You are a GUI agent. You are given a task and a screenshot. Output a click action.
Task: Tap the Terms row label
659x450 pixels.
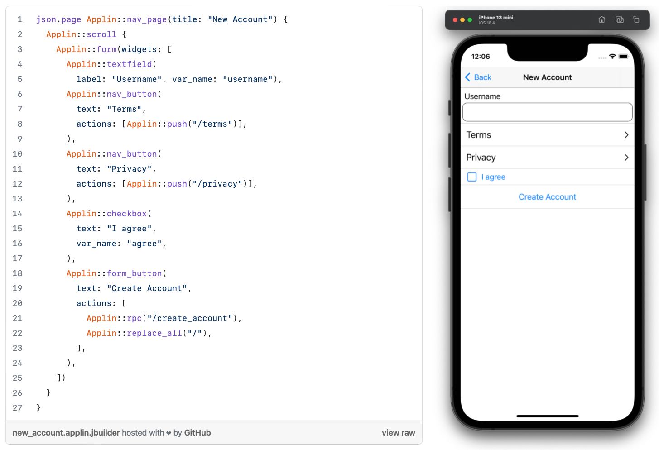click(479, 135)
